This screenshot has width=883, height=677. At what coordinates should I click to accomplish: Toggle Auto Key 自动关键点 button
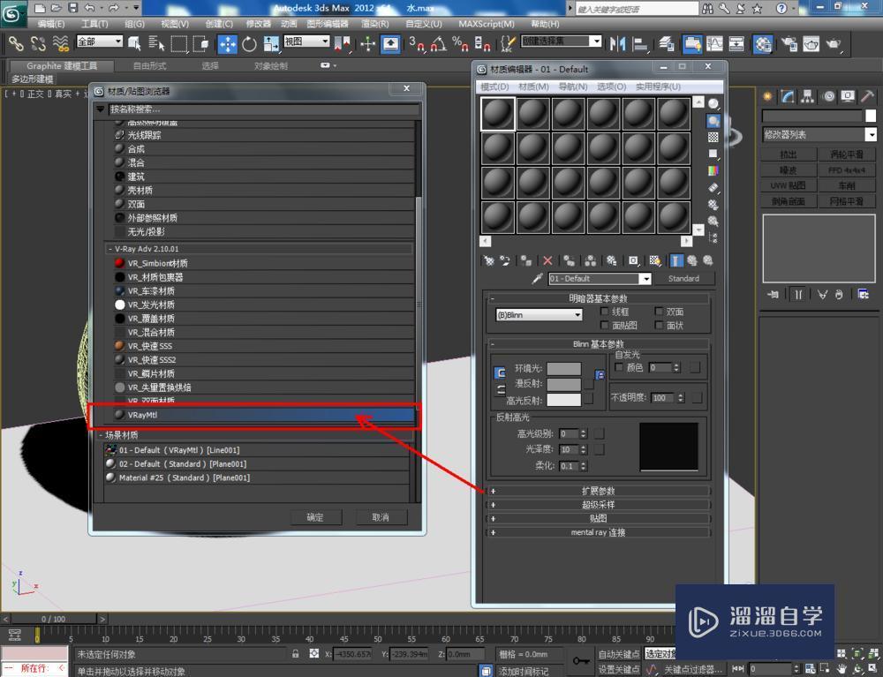[x=618, y=654]
